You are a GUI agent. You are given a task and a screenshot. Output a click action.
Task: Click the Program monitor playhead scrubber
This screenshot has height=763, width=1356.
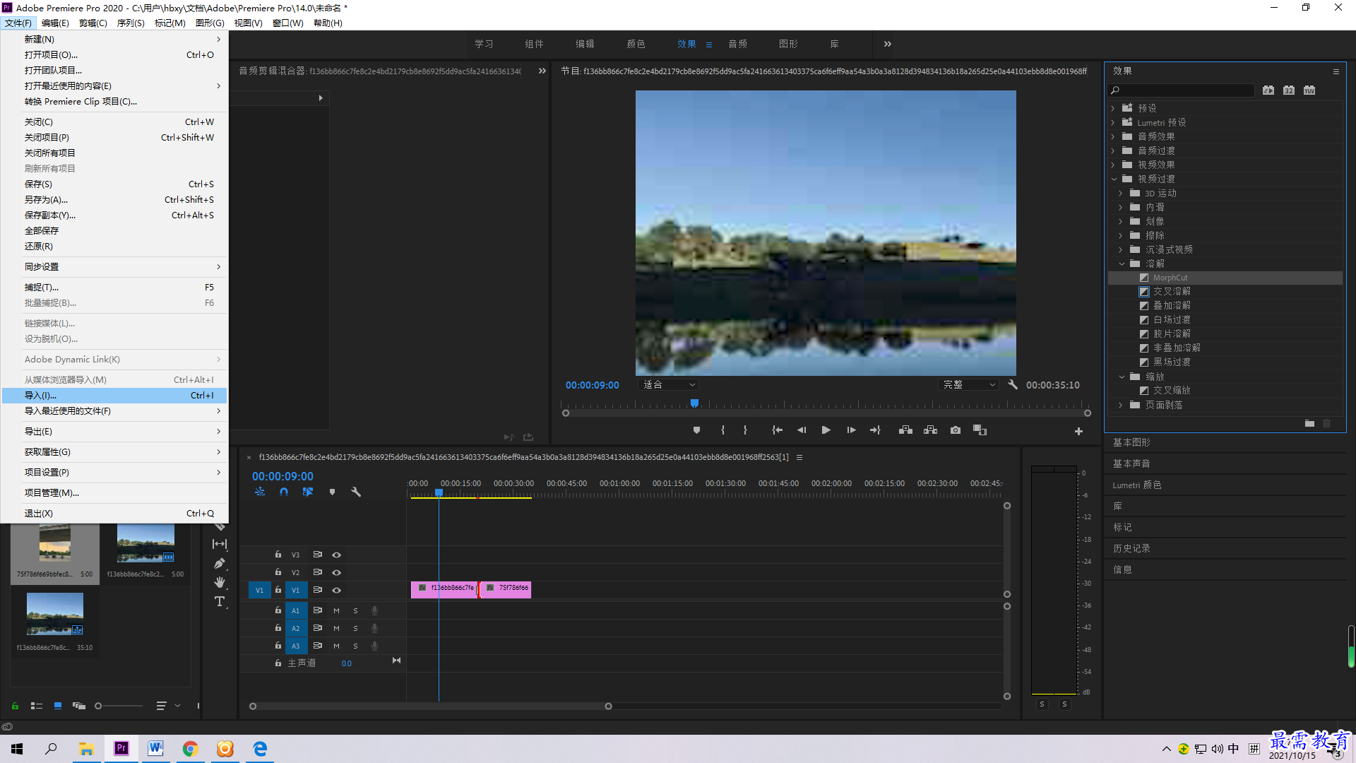(x=694, y=403)
